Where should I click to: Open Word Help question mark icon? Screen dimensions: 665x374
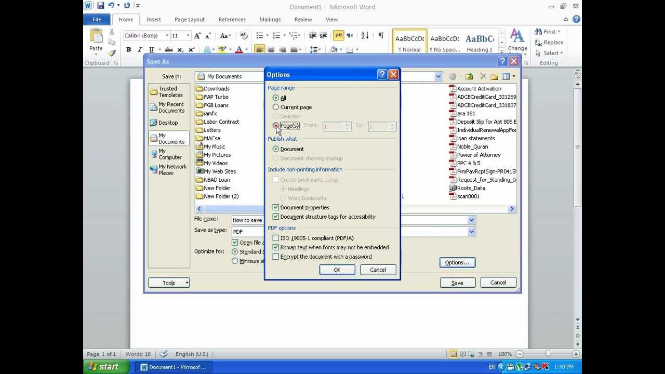pos(576,19)
